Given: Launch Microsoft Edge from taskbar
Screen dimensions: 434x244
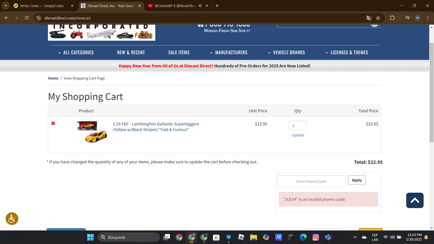Looking at the screenshot, I should [303, 237].
